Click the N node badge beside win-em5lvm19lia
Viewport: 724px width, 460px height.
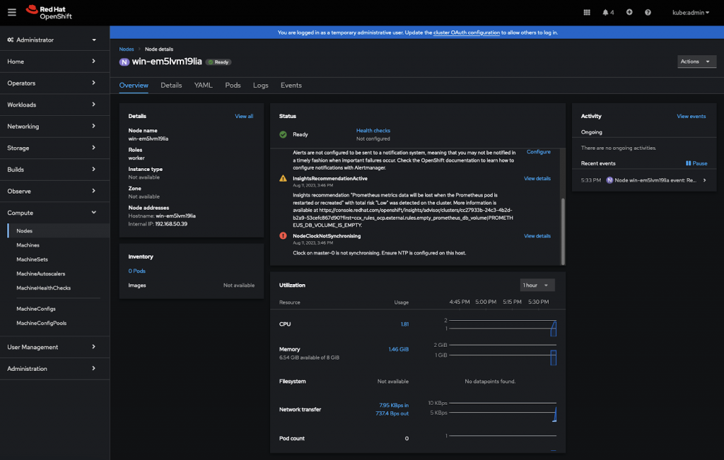click(124, 61)
